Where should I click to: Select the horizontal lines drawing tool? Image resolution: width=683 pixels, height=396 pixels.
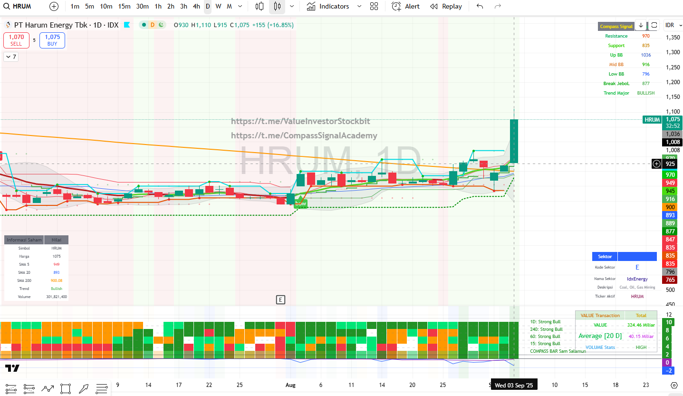pos(101,388)
